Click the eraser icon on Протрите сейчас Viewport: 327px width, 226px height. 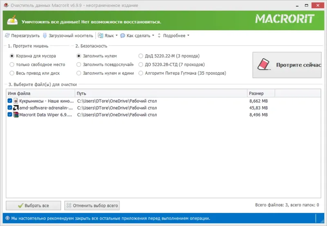coord(264,64)
